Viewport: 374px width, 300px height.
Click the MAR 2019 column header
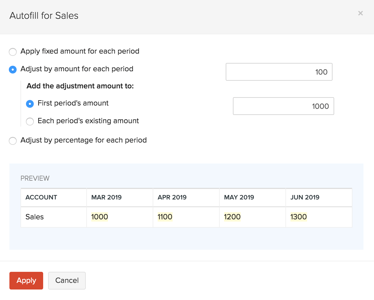point(107,197)
